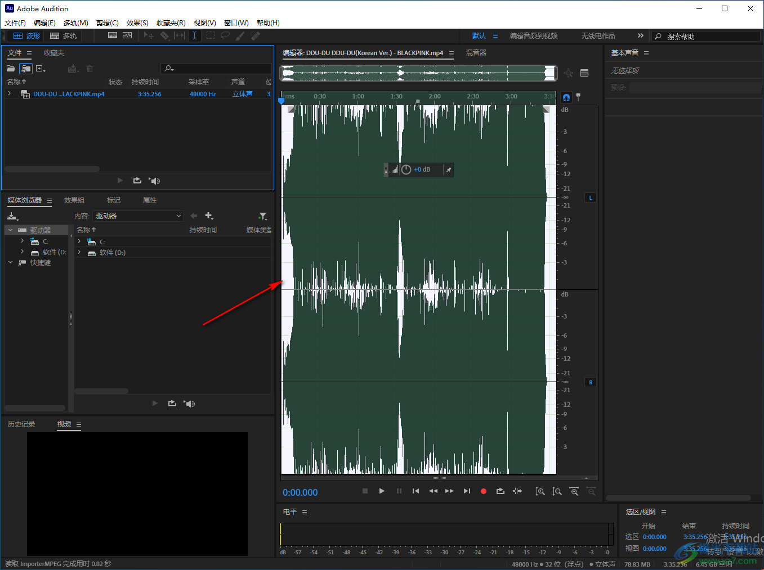Open the 内容 驱动器 dropdown

(x=138, y=216)
